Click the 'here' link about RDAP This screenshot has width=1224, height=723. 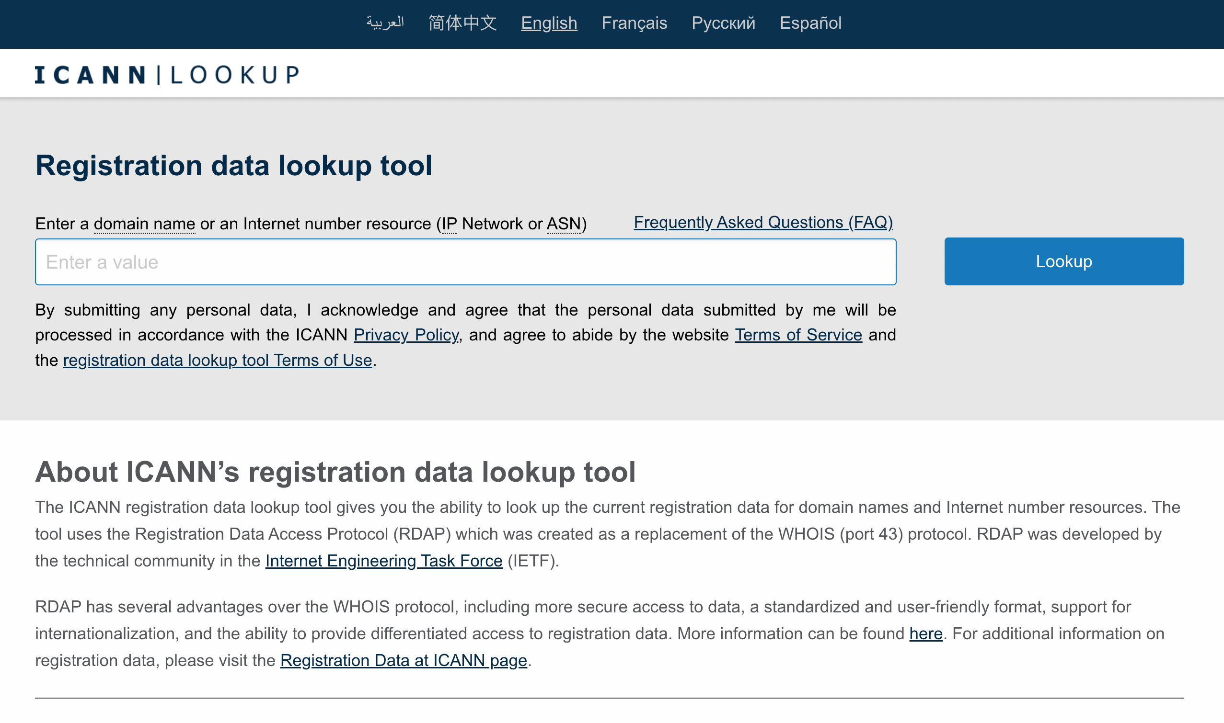click(x=925, y=633)
